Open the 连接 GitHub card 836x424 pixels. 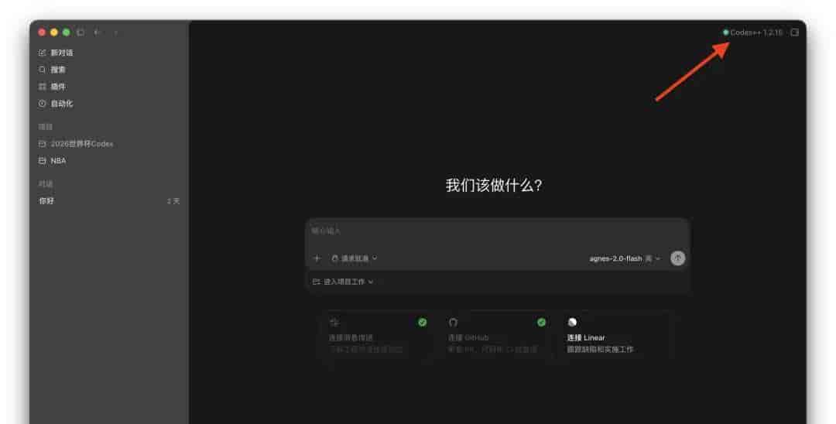coord(497,336)
